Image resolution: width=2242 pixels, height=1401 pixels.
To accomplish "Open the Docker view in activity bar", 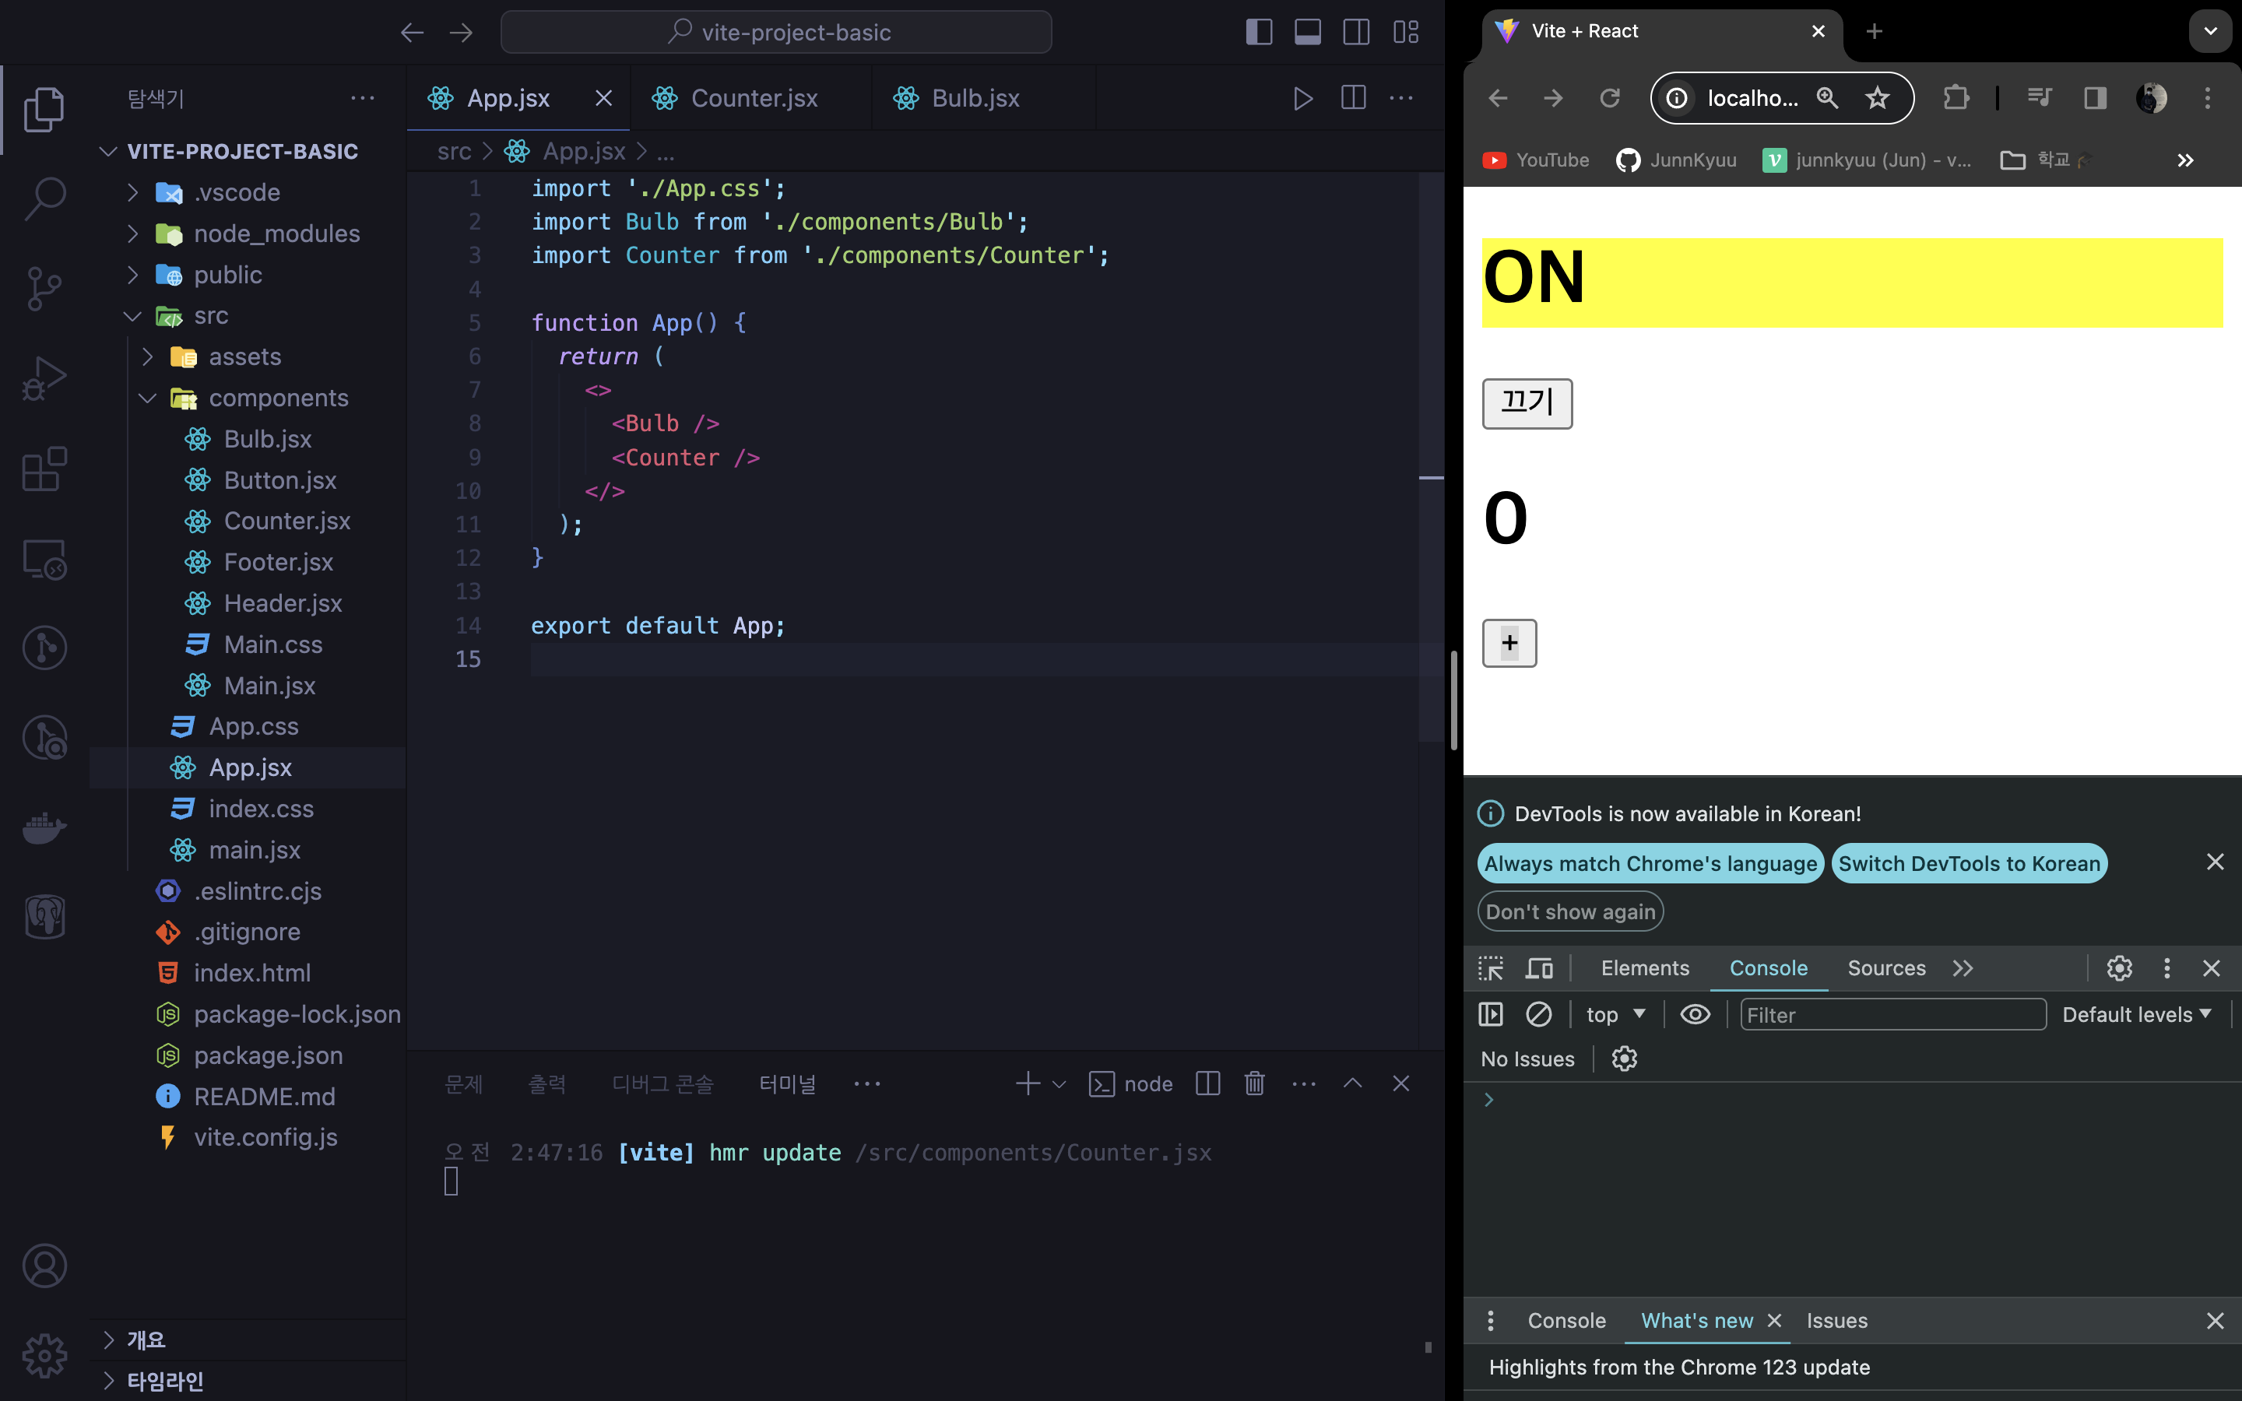I will (x=44, y=827).
